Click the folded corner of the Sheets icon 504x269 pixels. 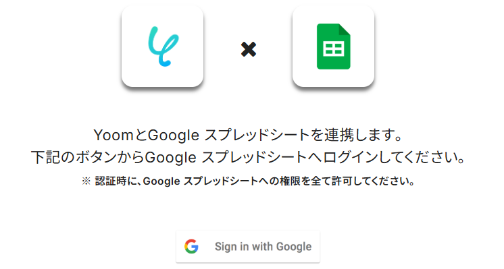[345, 29]
